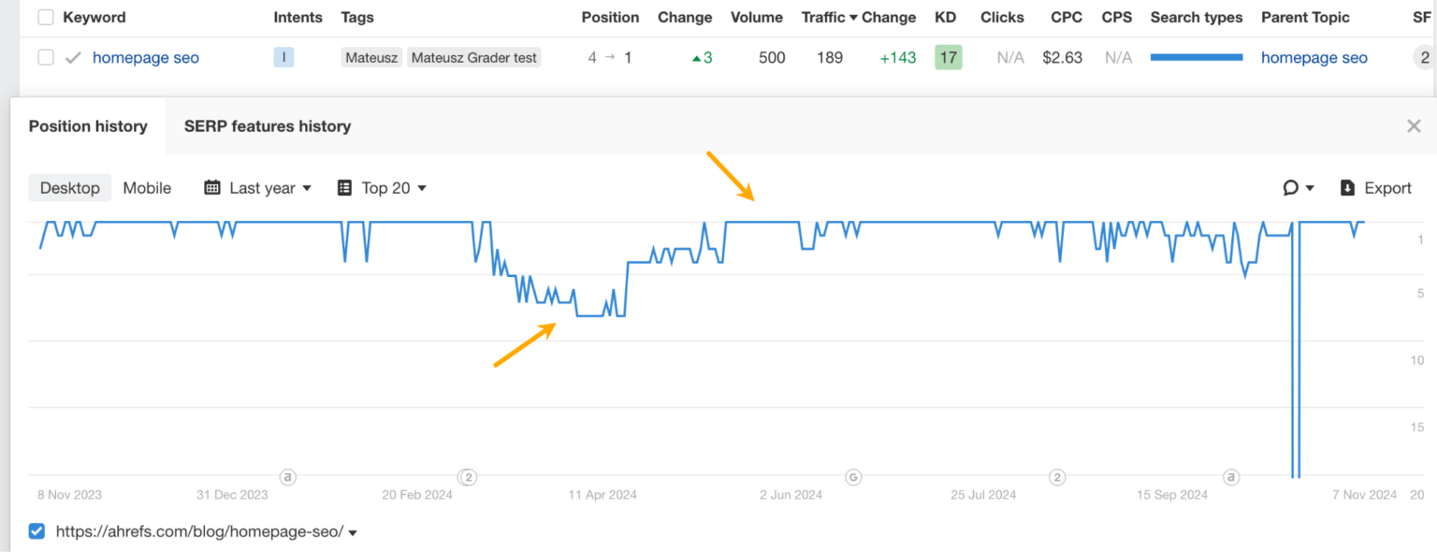Click an Ahrefs 'a' update marker on the timeline
Image resolution: width=1437 pixels, height=552 pixels.
287,476
